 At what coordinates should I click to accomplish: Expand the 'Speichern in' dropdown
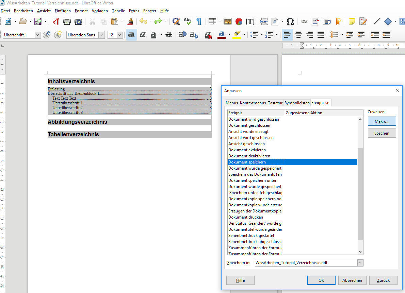(360, 263)
